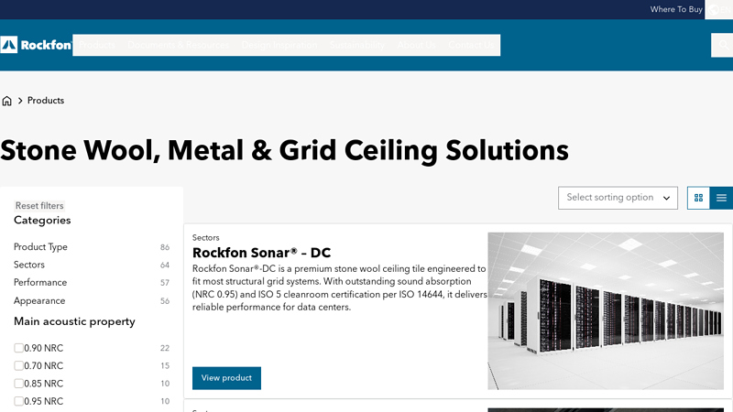Open About Us menu
This screenshot has height=412, width=733.
pos(417,45)
